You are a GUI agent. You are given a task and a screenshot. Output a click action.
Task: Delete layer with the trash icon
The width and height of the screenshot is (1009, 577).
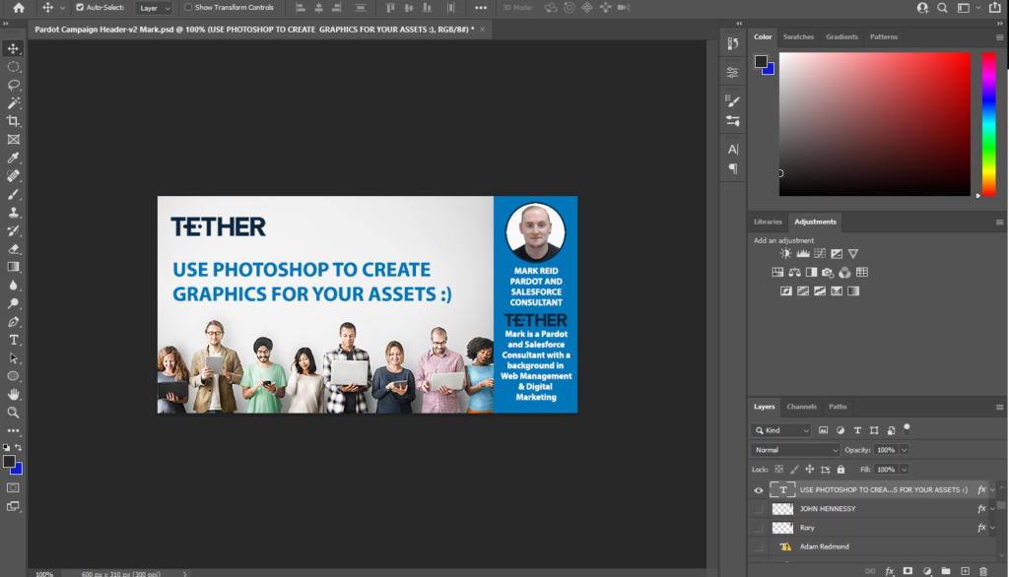(x=983, y=570)
